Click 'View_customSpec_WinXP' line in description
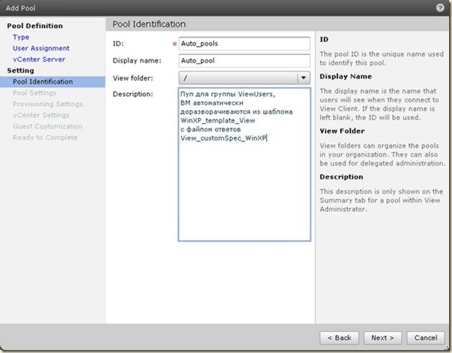Viewport: 452px width, 353px height. (x=223, y=138)
